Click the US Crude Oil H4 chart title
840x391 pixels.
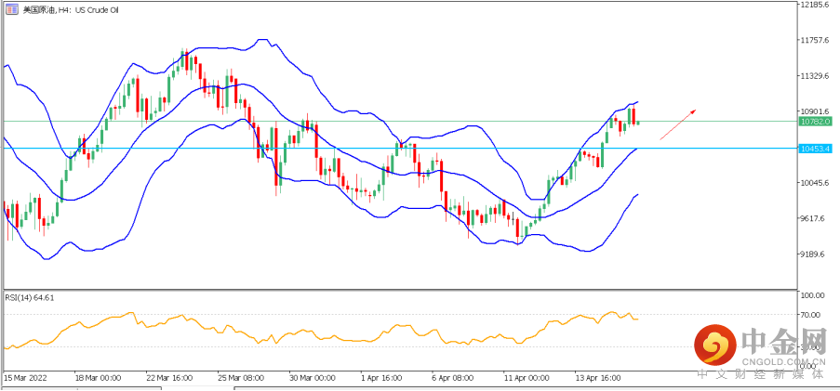click(x=71, y=9)
